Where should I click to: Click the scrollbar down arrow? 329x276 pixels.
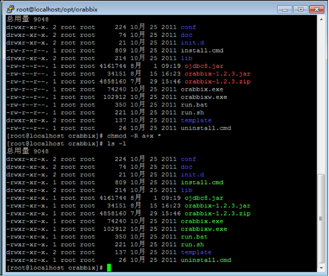[x=321, y=268]
